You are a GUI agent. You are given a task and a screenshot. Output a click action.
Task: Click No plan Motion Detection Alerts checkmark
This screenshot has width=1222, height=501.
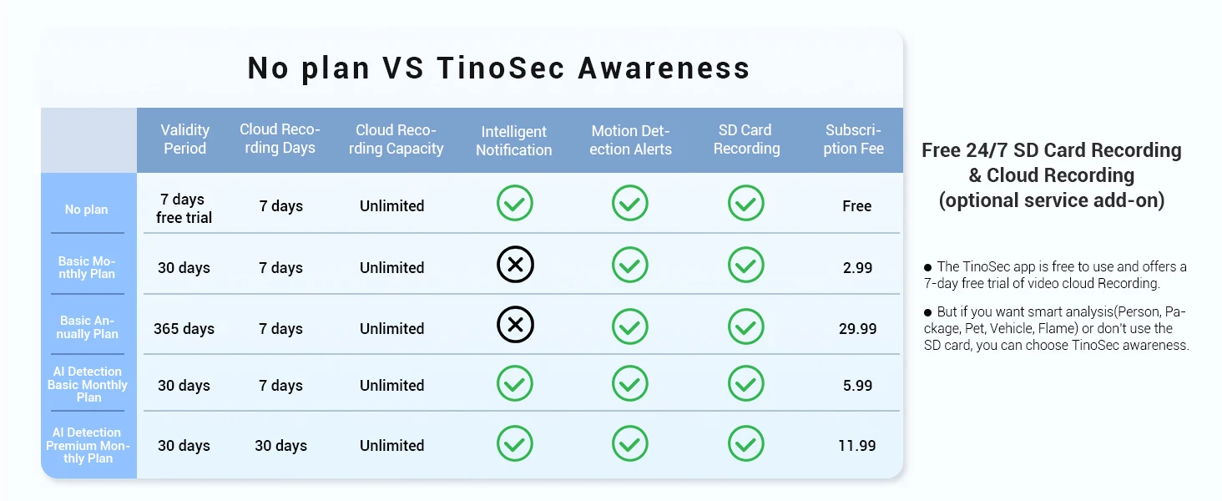630,204
